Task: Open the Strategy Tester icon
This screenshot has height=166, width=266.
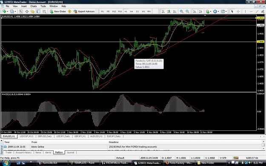Action: tap(44, 11)
